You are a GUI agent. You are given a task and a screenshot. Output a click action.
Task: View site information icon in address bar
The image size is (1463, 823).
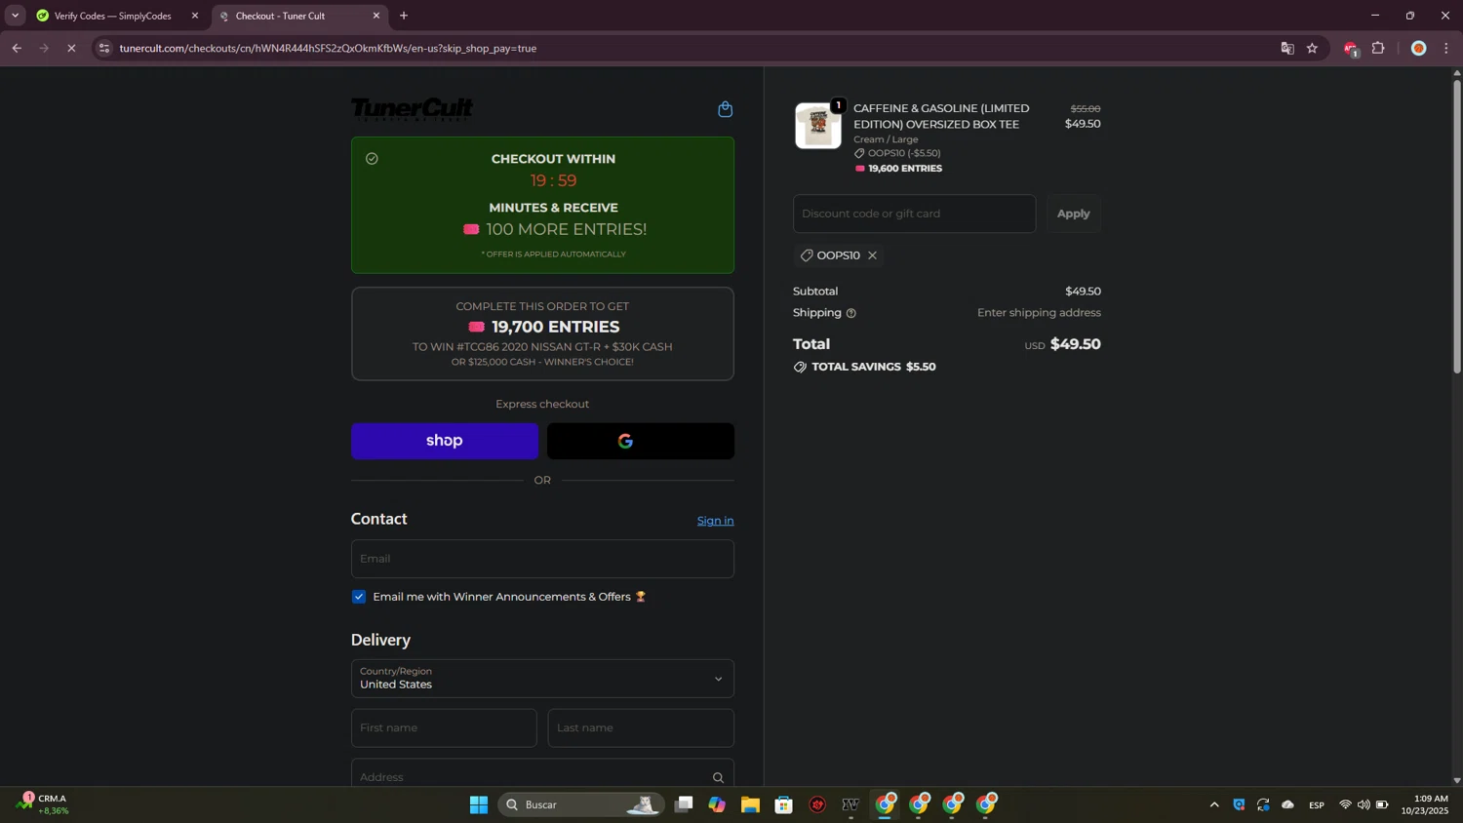point(104,48)
